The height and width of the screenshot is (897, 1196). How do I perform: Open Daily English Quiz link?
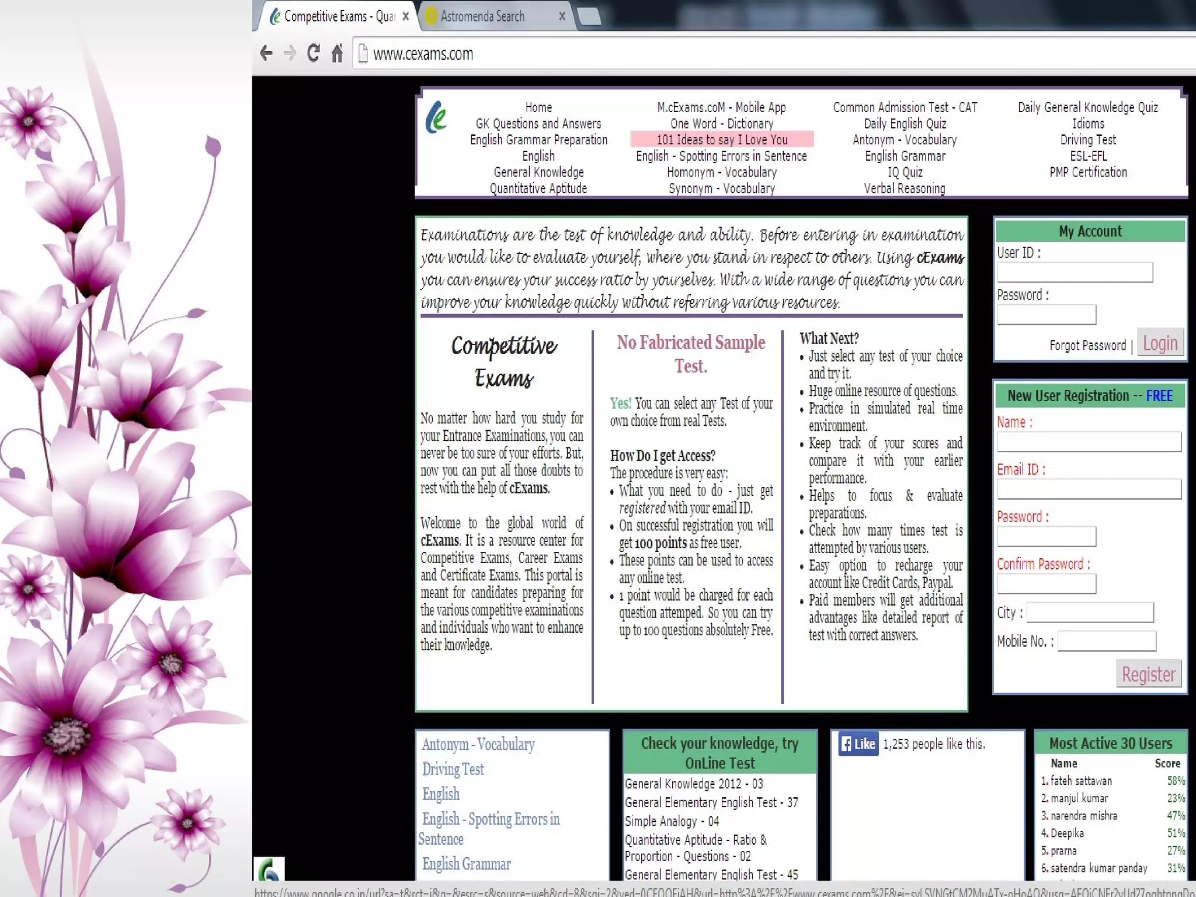point(905,124)
